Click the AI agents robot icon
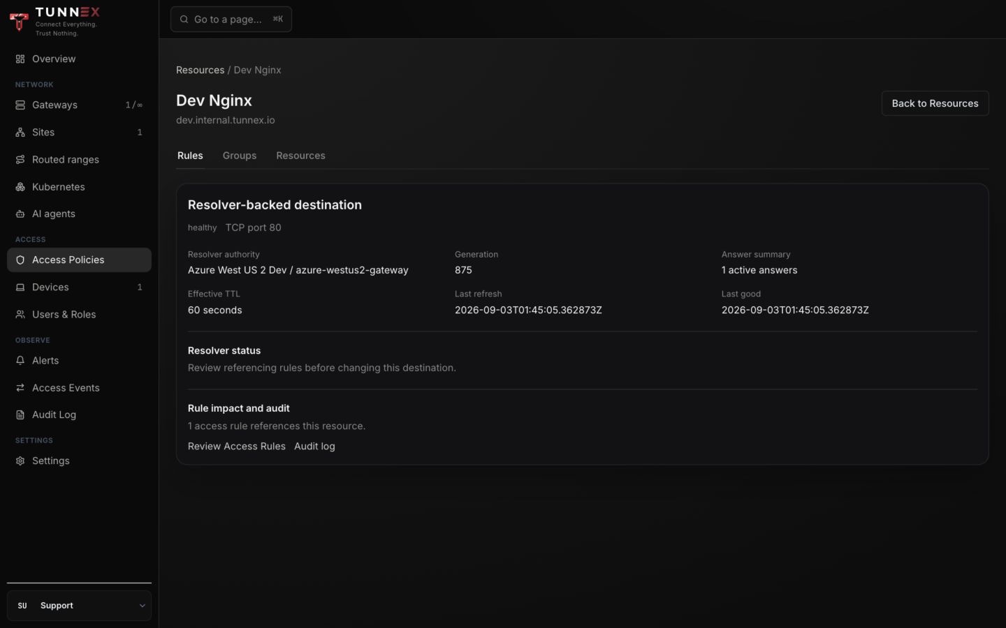The width and height of the screenshot is (1006, 628). click(20, 214)
